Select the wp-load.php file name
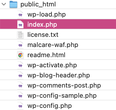The width and height of the screenshot is (116, 110). (x=46, y=14)
